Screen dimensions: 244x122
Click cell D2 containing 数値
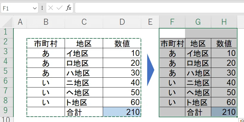(122, 43)
